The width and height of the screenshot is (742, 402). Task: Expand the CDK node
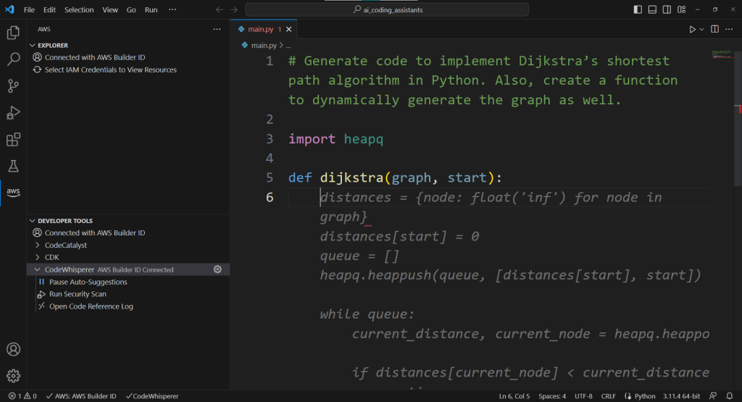(38, 257)
